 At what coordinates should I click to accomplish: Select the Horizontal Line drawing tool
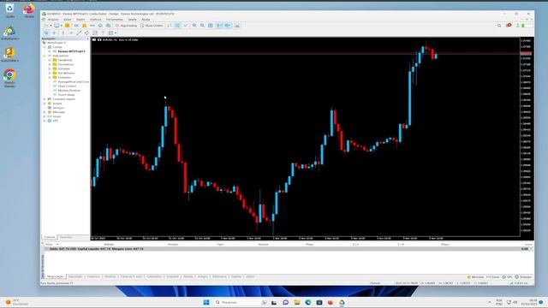point(71,33)
